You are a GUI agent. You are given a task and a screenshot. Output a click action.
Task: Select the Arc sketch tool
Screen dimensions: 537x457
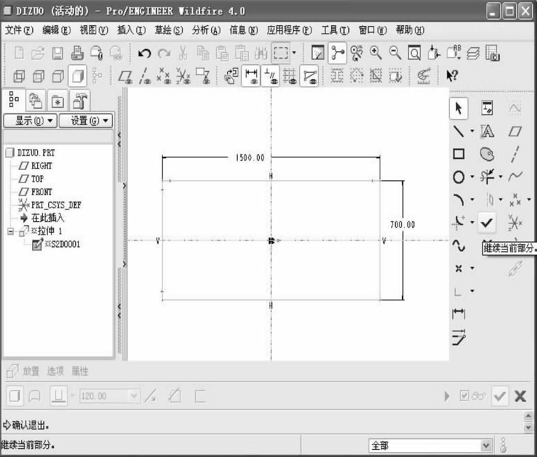point(459,200)
